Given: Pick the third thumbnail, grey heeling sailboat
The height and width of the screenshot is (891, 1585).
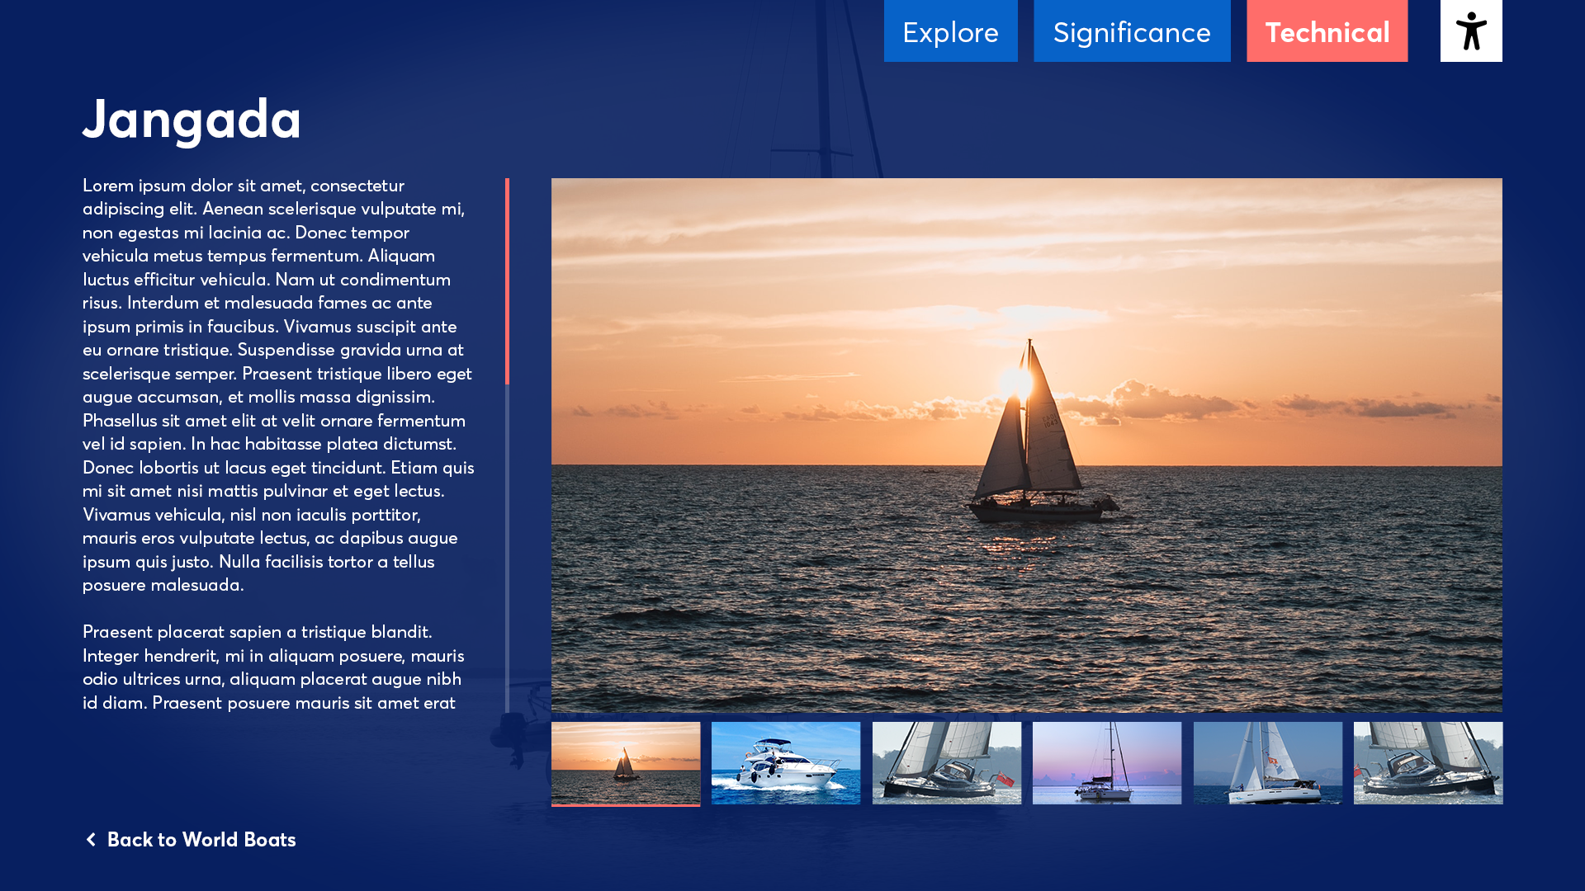Looking at the screenshot, I should (946, 763).
